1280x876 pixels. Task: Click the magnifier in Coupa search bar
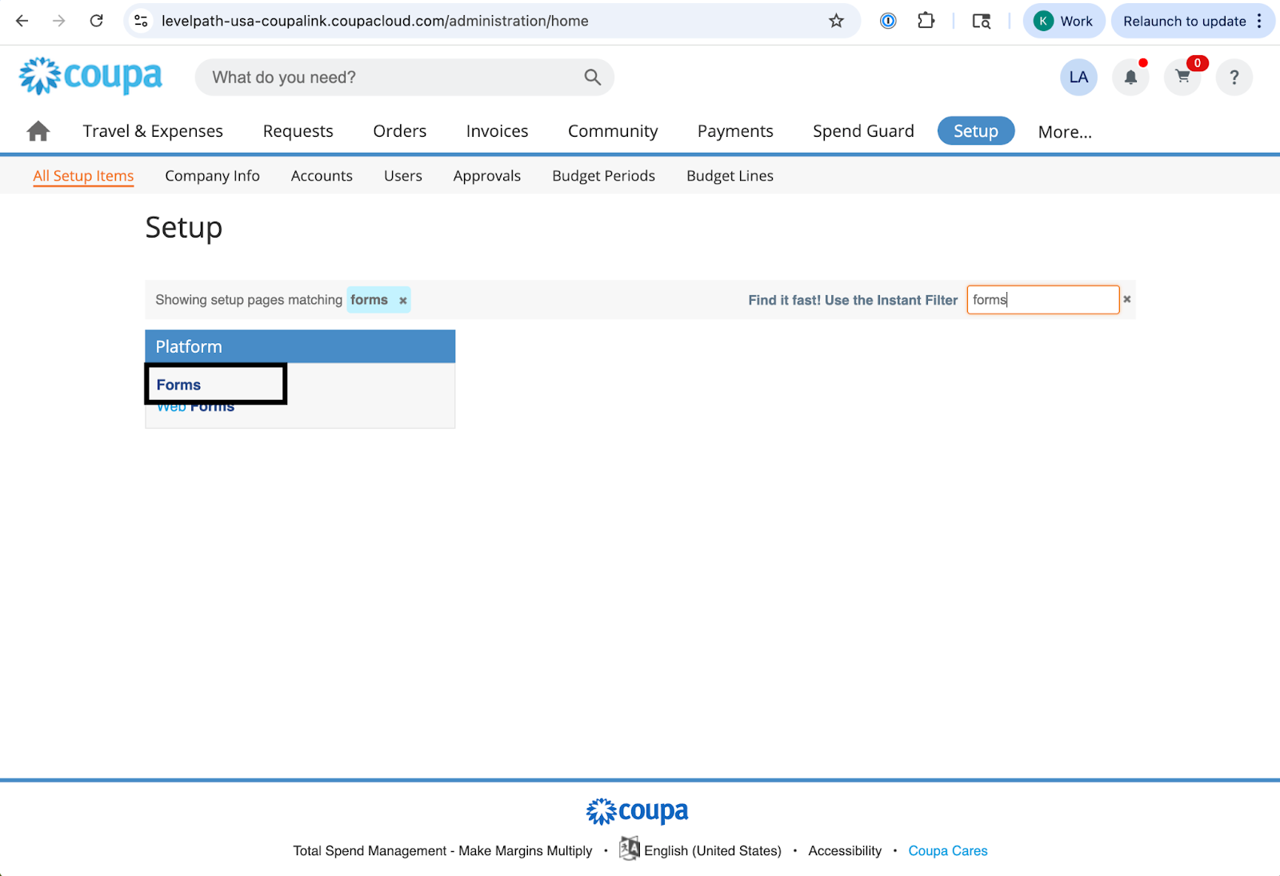coord(592,78)
